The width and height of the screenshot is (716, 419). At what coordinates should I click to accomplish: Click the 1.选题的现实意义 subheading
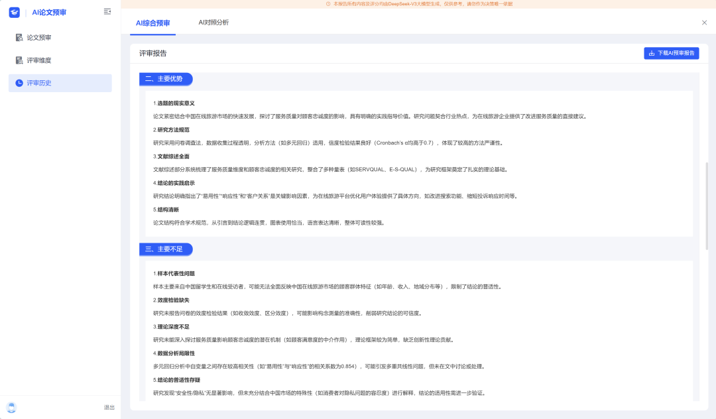coord(174,103)
